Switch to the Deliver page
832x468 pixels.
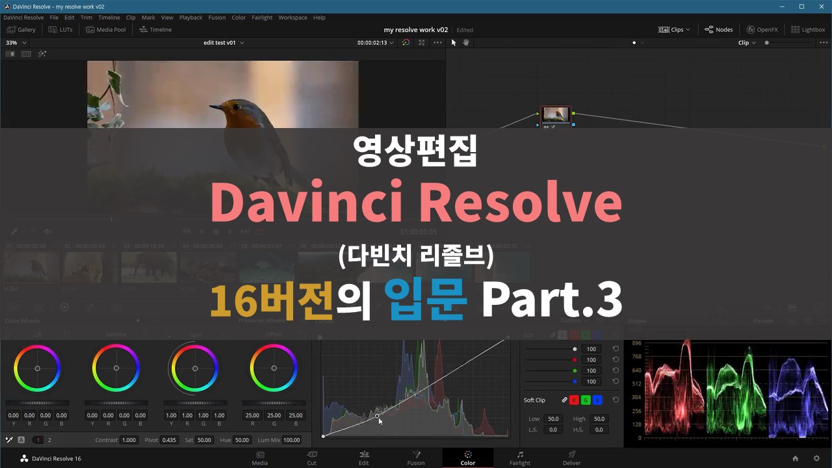571,458
